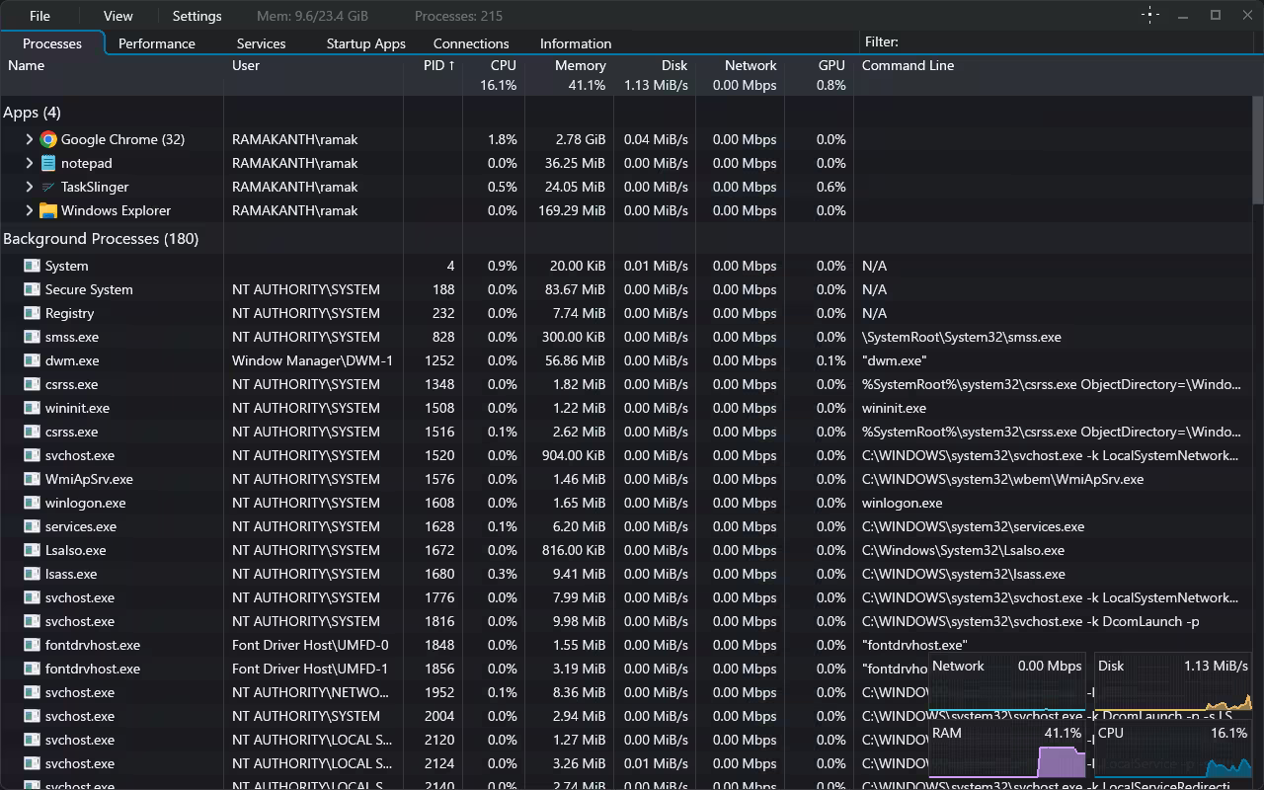Open the View menu
Viewport: 1264px width, 790px height.
118,16
